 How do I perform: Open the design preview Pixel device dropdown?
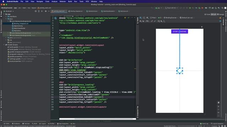(154, 18)
